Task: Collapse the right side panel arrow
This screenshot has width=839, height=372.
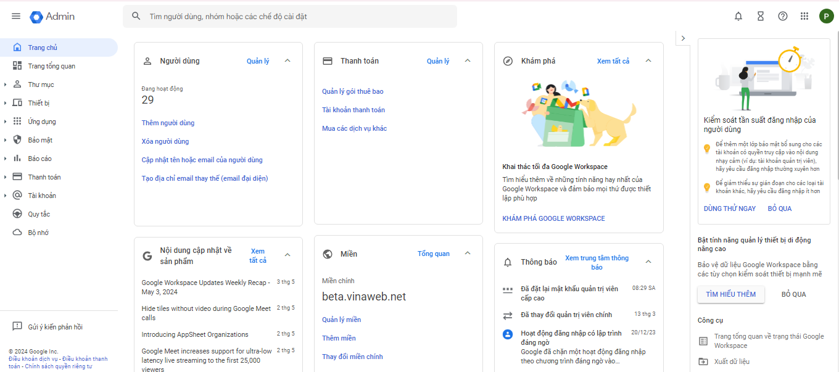Action: [x=683, y=38]
